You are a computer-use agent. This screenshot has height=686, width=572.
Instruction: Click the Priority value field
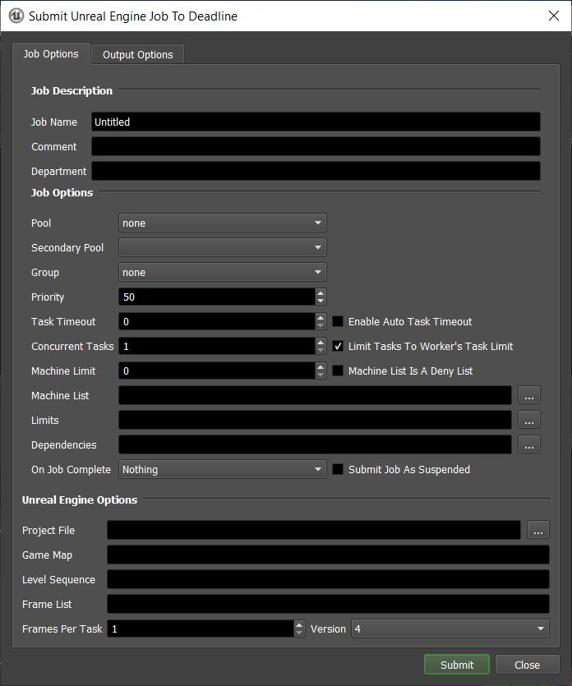[217, 297]
